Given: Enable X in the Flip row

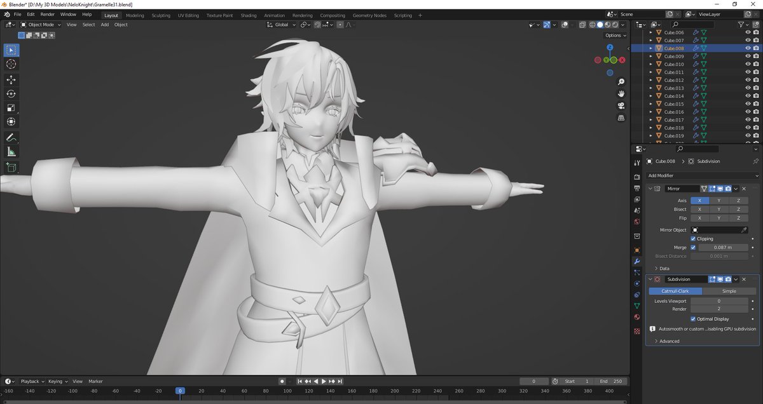Looking at the screenshot, I should (x=700, y=218).
